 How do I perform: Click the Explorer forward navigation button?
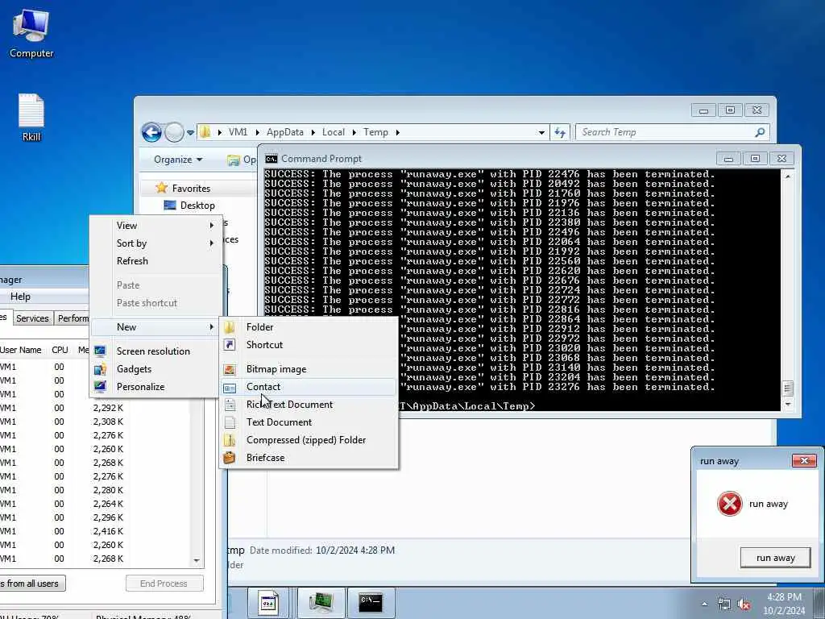pyautogui.click(x=174, y=132)
